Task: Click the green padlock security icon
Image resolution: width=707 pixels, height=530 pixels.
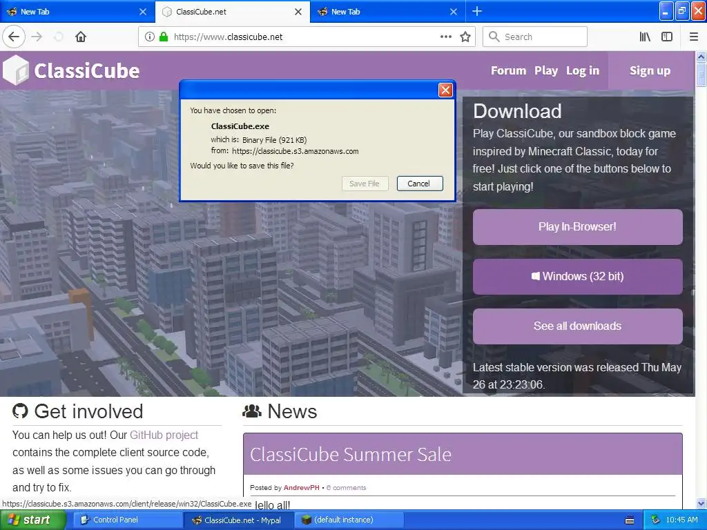Action: point(163,37)
